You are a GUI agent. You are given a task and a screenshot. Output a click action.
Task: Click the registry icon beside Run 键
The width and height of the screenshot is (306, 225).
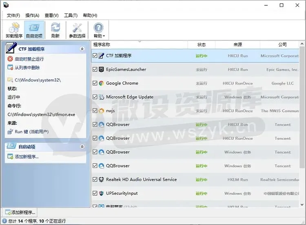tap(10, 132)
